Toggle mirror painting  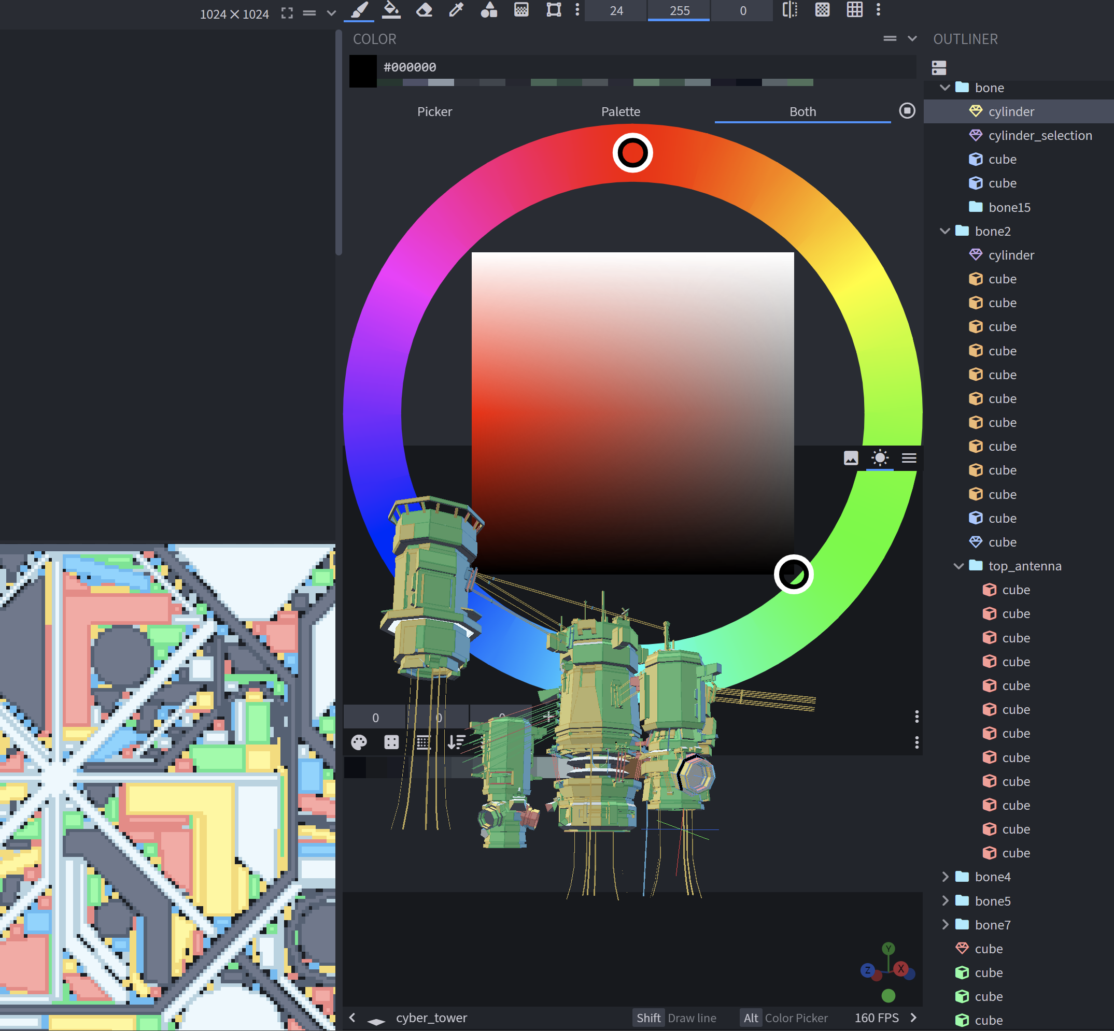(x=789, y=10)
